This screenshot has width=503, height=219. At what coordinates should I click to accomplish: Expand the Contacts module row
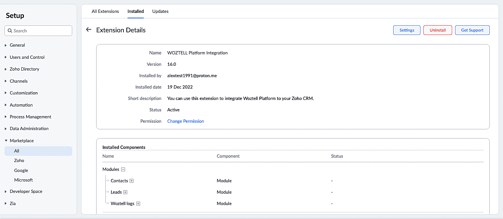pyautogui.click(x=132, y=181)
